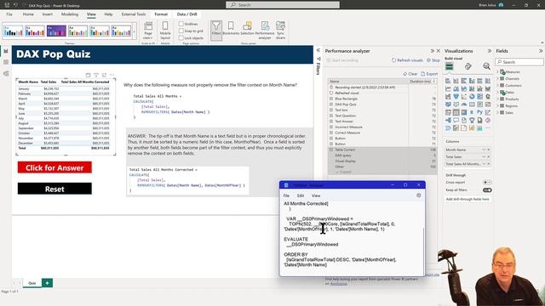The height and width of the screenshot is (306, 545).
Task: Expand the Dates table in Fields
Action: coord(497,93)
